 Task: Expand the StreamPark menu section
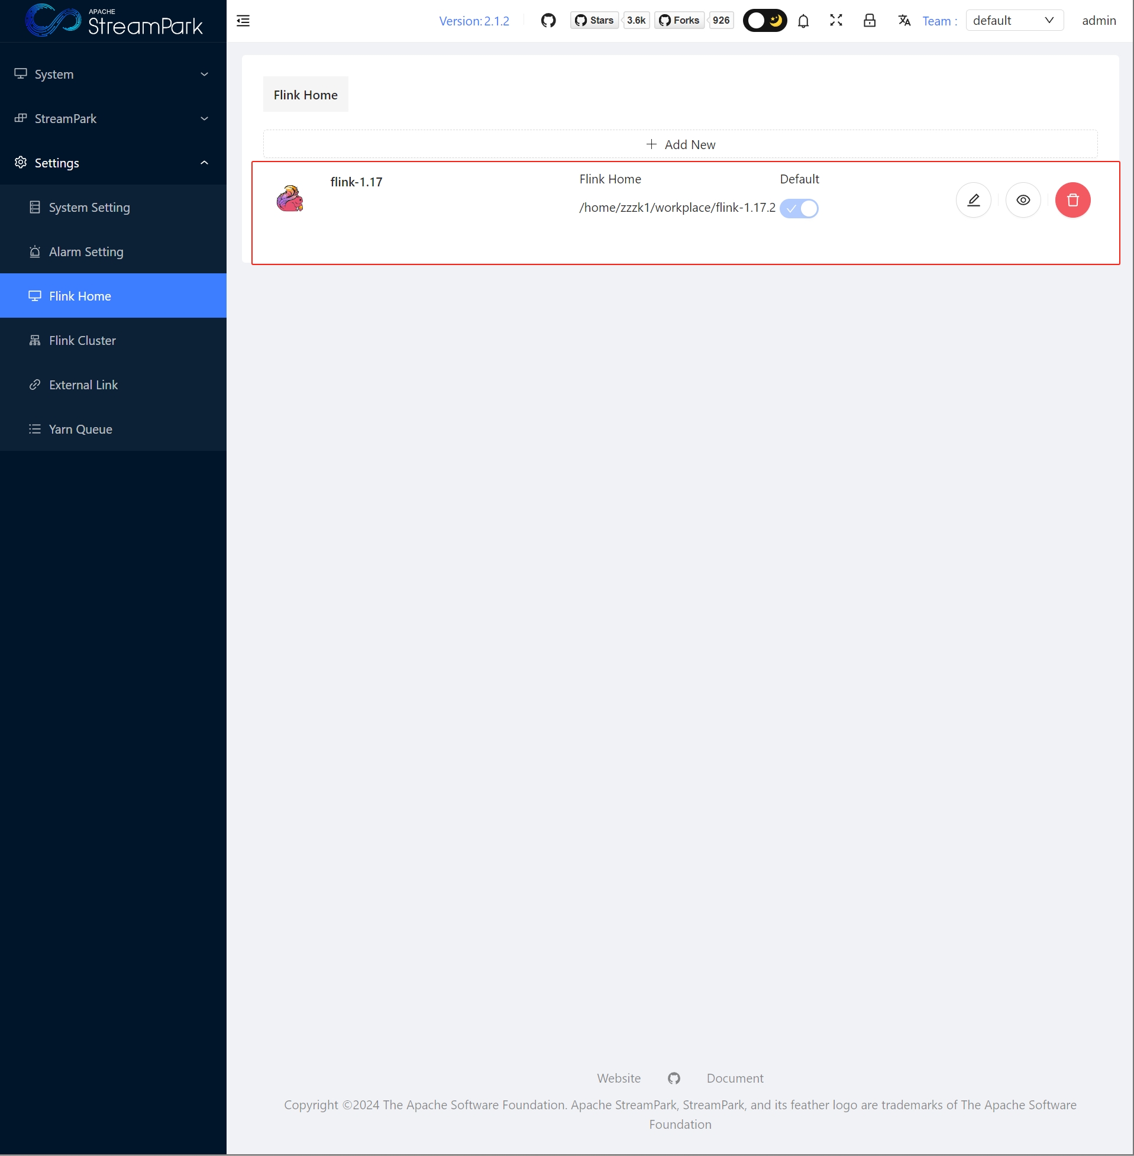click(113, 118)
